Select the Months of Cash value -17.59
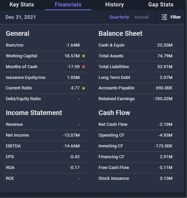The width and height of the screenshot is (187, 198). click(73, 67)
